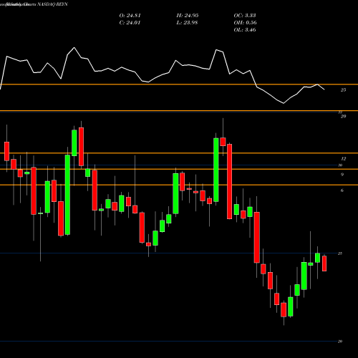Click the '20' price axis label at chart bottom
Screen dimensions: 358x358
340,342
